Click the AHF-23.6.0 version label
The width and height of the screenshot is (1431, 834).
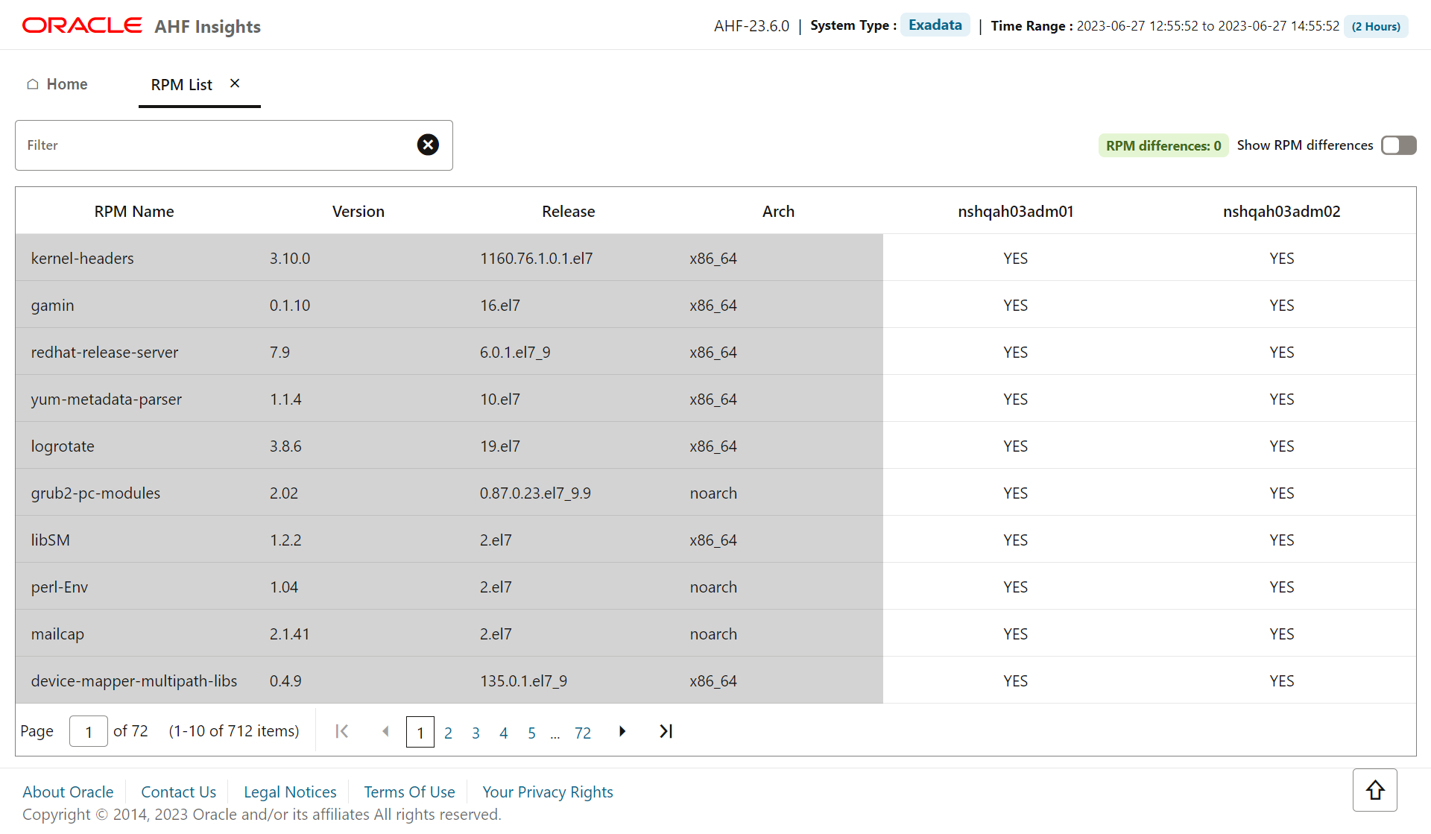[751, 26]
